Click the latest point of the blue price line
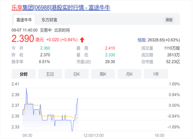The width and height of the screenshot is (193, 139). pyautogui.click(x=78, y=99)
